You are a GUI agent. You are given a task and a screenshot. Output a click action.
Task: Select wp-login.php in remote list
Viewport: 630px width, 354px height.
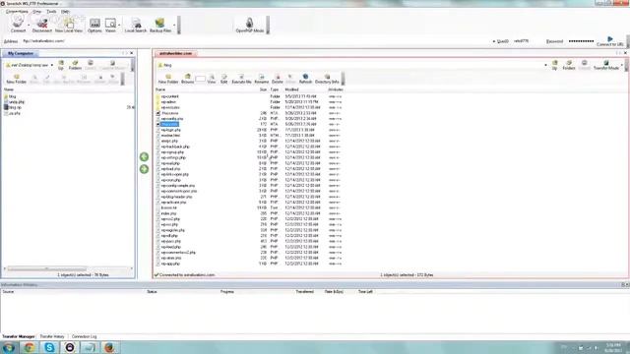170,130
